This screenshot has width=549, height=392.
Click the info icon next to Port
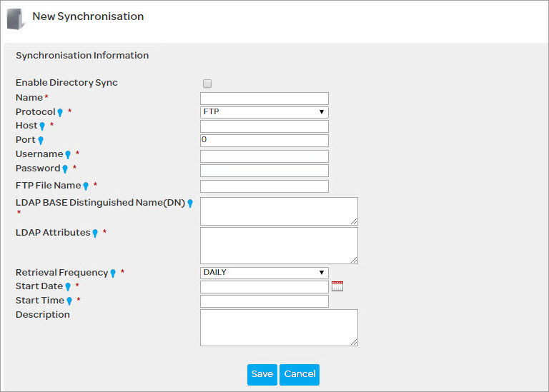coord(41,141)
